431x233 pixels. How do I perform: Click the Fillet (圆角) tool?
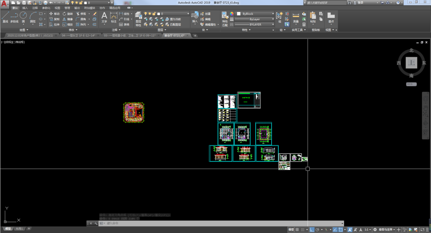click(81, 19)
